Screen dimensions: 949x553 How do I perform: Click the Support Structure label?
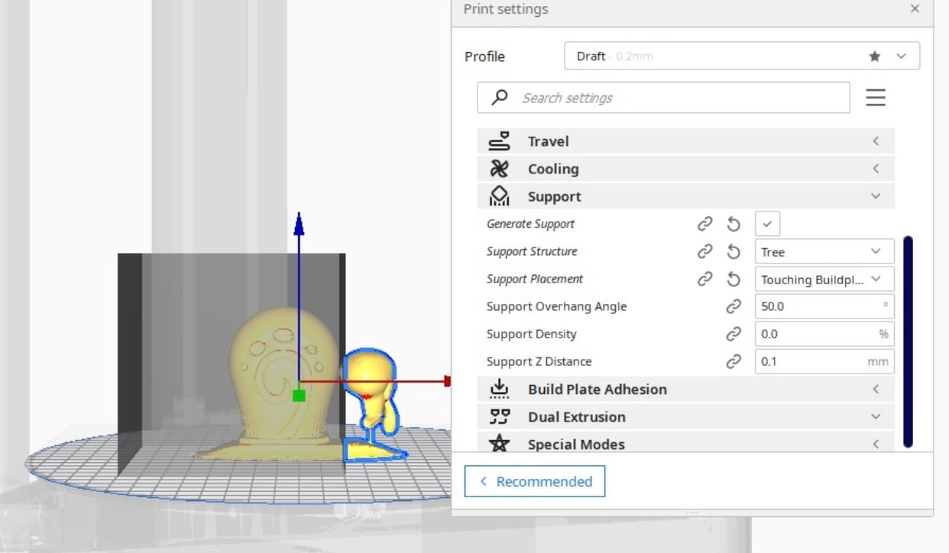pos(532,251)
